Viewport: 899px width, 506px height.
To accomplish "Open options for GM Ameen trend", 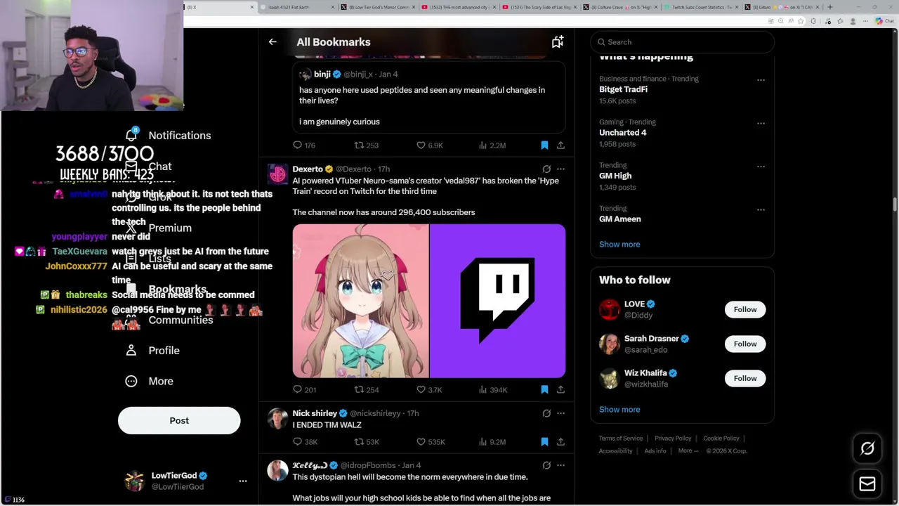I will click(761, 209).
